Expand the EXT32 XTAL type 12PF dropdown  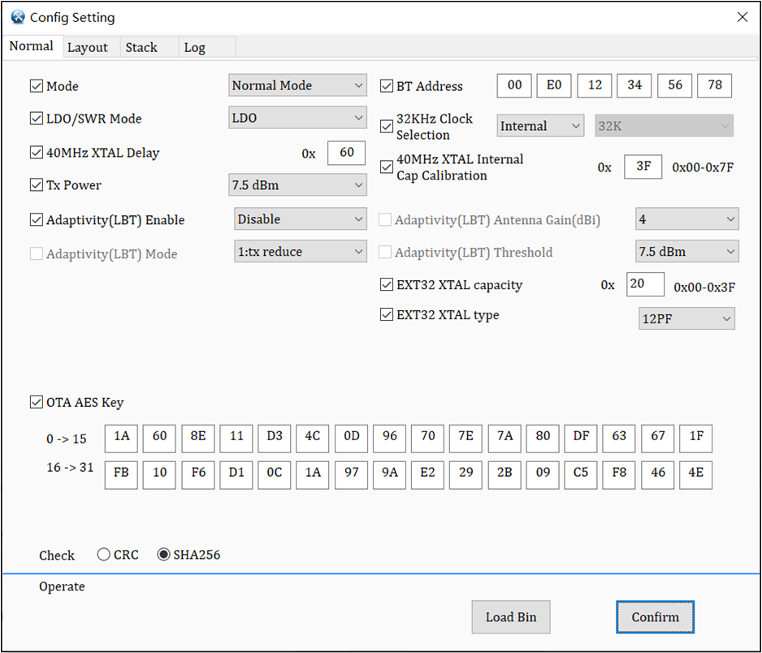pyautogui.click(x=686, y=319)
